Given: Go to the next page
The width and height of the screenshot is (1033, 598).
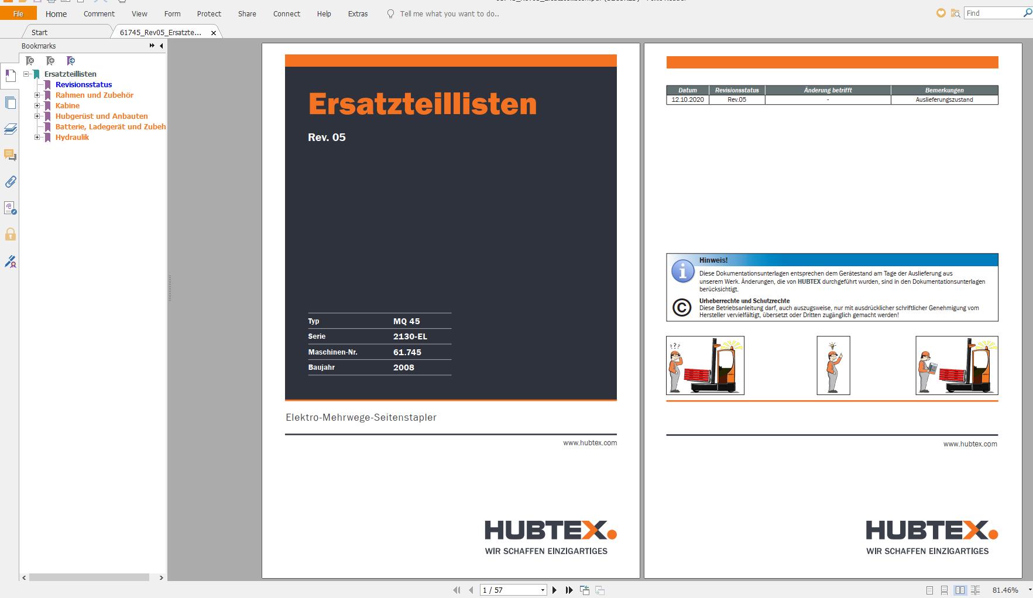Looking at the screenshot, I should pyautogui.click(x=554, y=590).
